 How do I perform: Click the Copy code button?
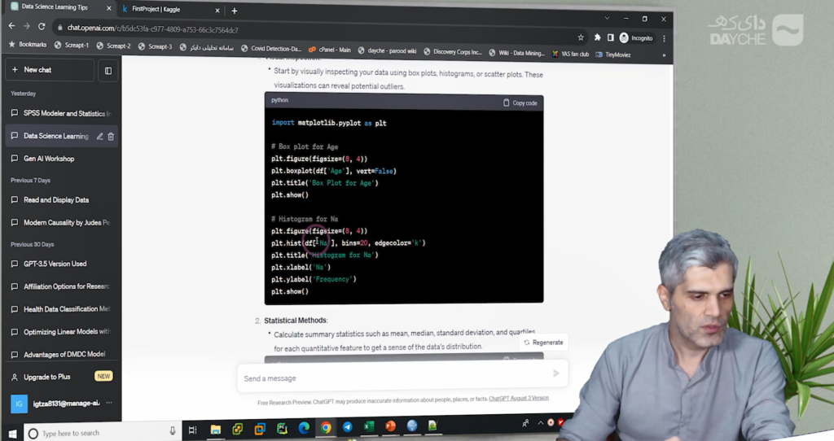tap(520, 103)
